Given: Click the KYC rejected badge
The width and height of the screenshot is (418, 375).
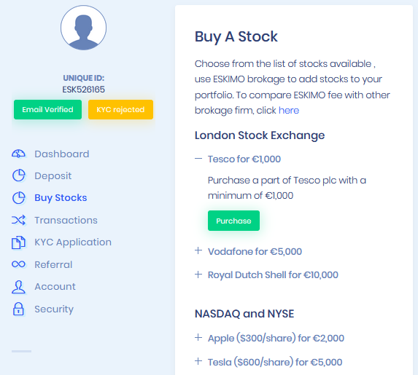Looking at the screenshot, I should (120, 110).
